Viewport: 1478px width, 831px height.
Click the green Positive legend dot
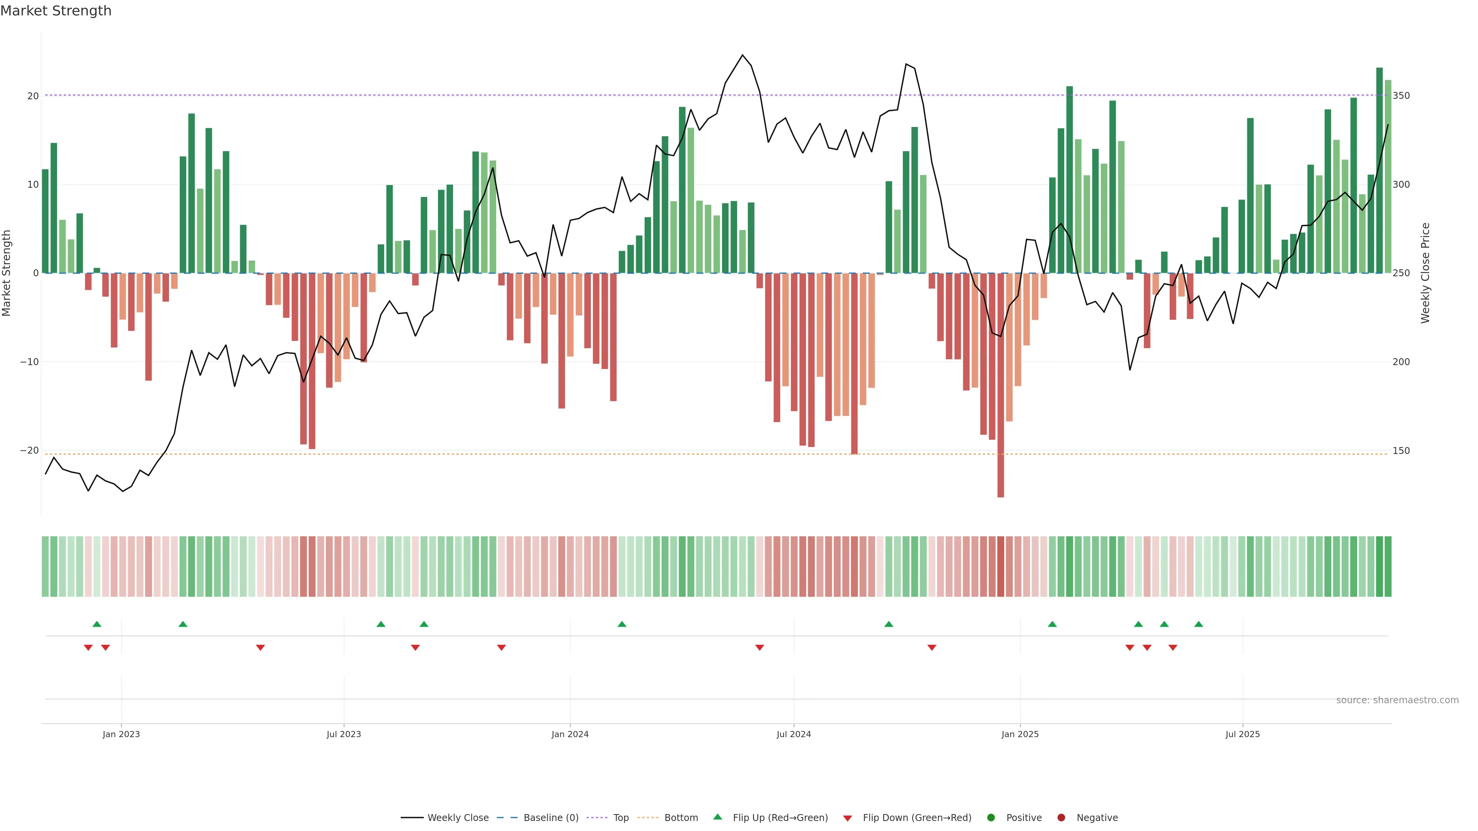click(x=991, y=818)
